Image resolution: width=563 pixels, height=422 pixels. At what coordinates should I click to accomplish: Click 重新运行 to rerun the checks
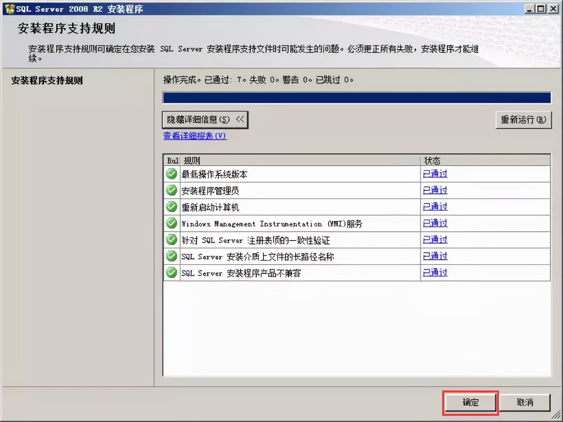(523, 119)
